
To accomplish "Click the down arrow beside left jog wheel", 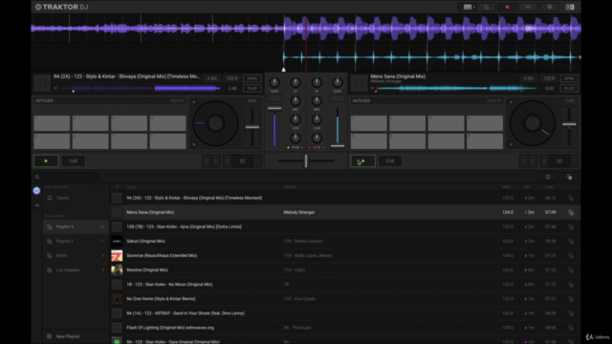I will (194, 144).
